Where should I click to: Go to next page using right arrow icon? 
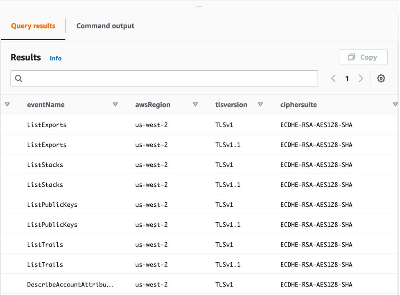pyautogui.click(x=361, y=78)
